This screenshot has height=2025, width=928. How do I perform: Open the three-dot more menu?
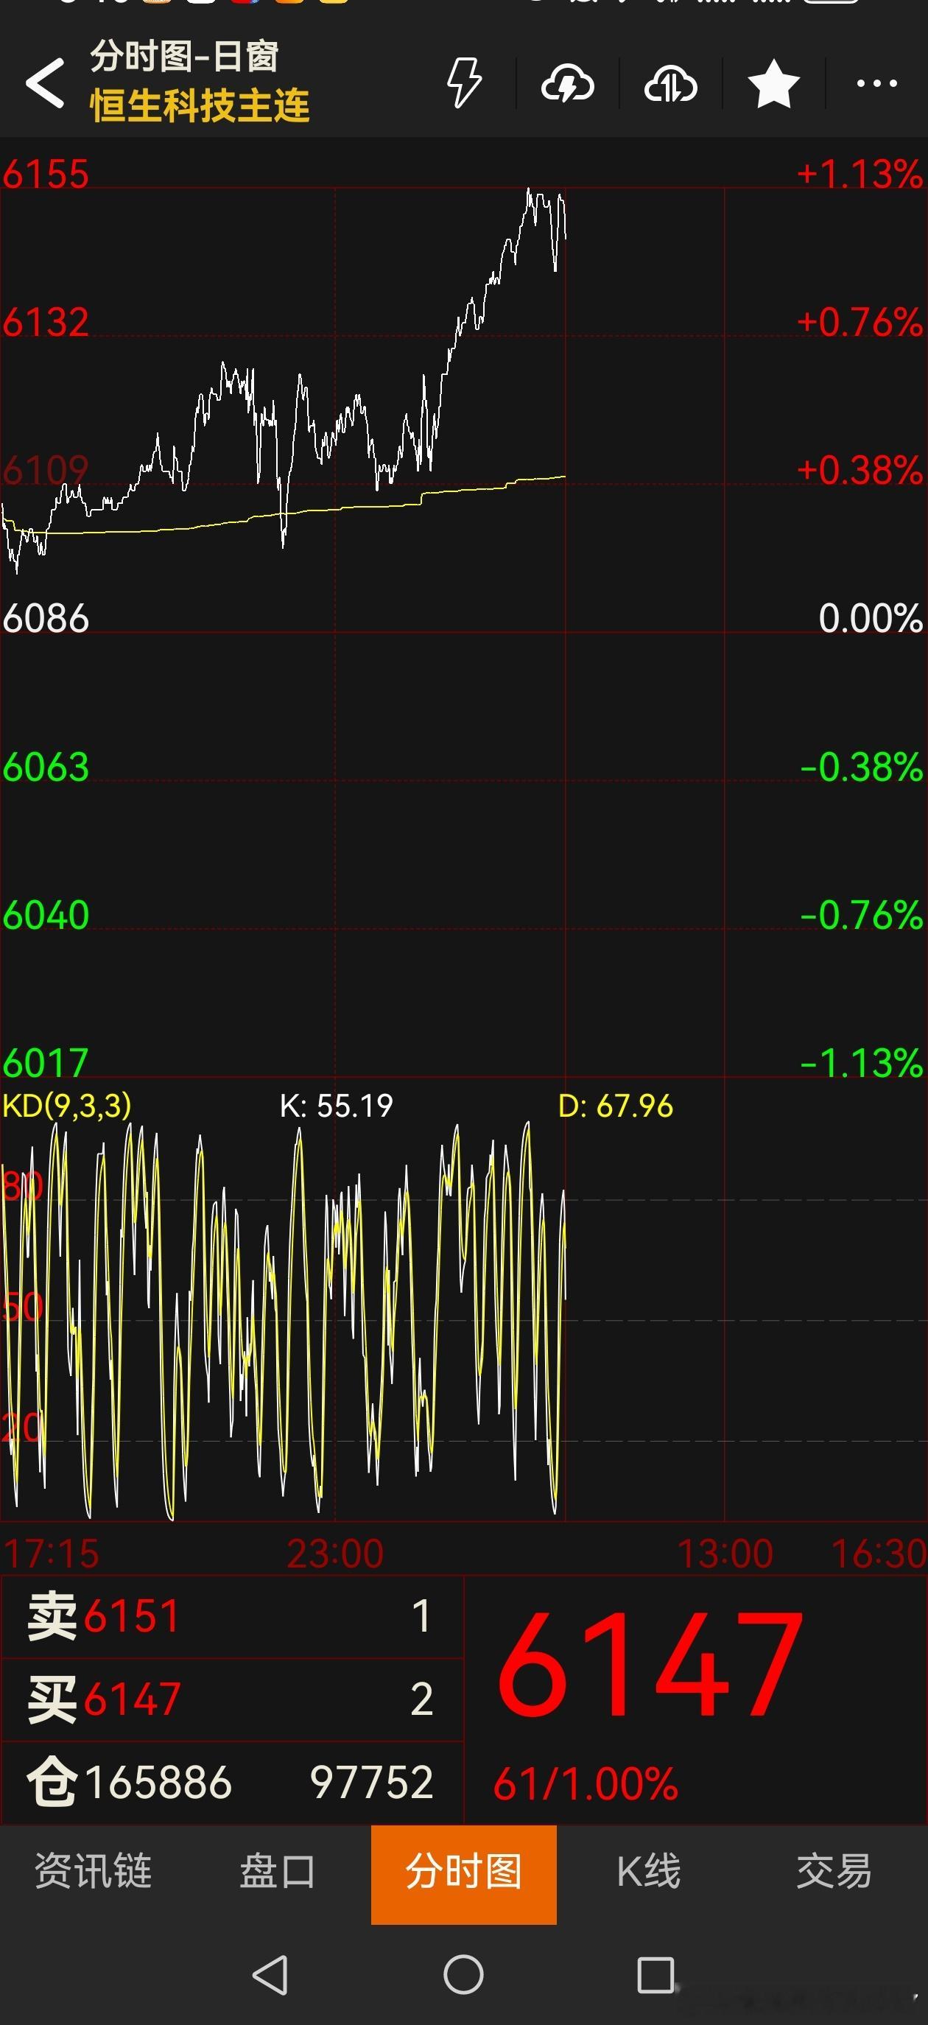coord(877,83)
